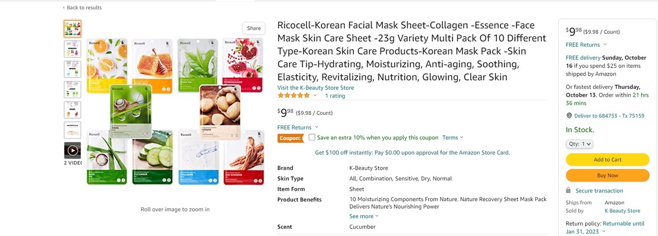Click the star rating icons
The image size is (658, 236).
click(x=294, y=96)
